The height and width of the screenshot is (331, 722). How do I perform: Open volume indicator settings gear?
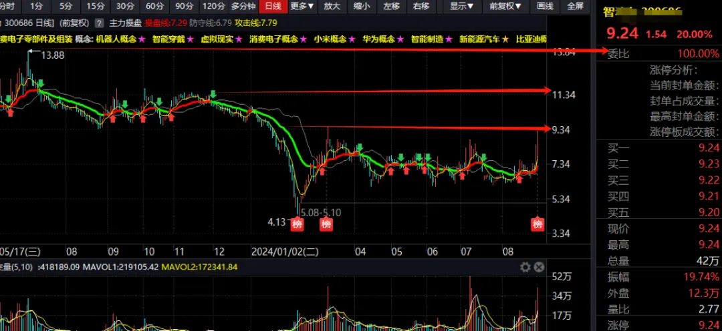click(x=525, y=267)
